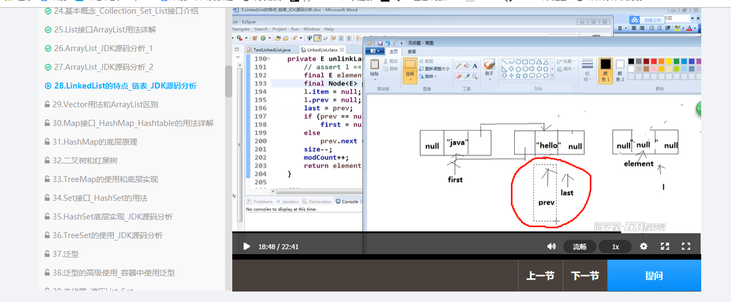Open Eclipse Run menu
Viewport: 731px width, 302px height.
point(295,29)
